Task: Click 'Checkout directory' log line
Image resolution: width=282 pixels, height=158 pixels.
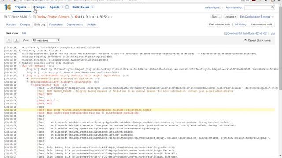Action: tap(65, 60)
